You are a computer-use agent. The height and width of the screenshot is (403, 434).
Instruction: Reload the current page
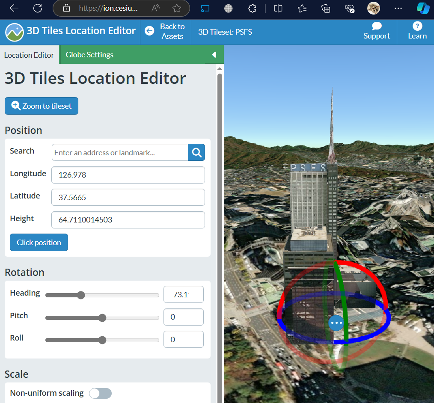pyautogui.click(x=38, y=8)
